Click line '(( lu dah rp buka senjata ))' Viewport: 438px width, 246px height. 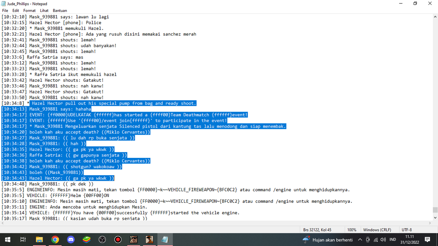68,138
